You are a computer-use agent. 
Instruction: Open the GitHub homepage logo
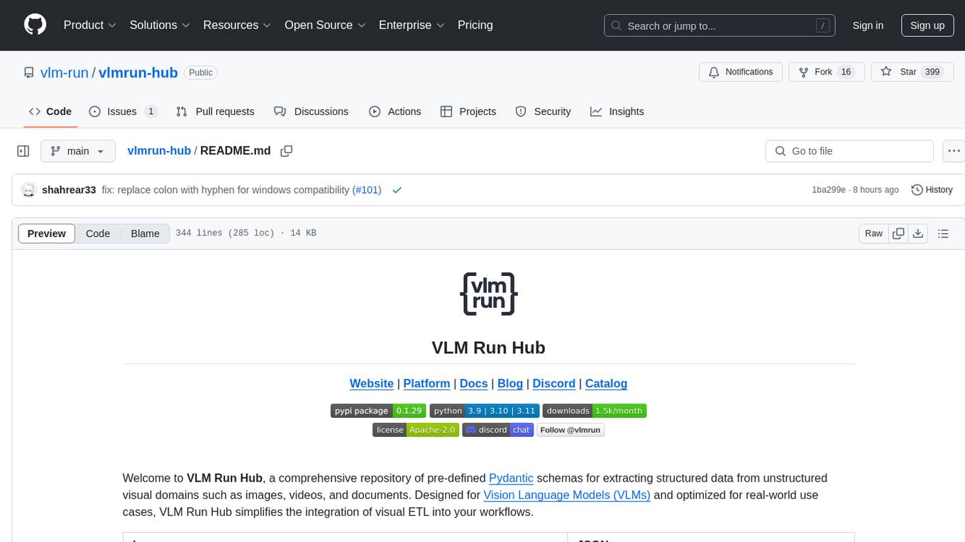pyautogui.click(x=35, y=25)
